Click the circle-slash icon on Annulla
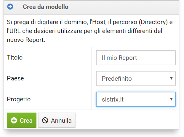This screenshot has height=137, width=184. tap(45, 121)
